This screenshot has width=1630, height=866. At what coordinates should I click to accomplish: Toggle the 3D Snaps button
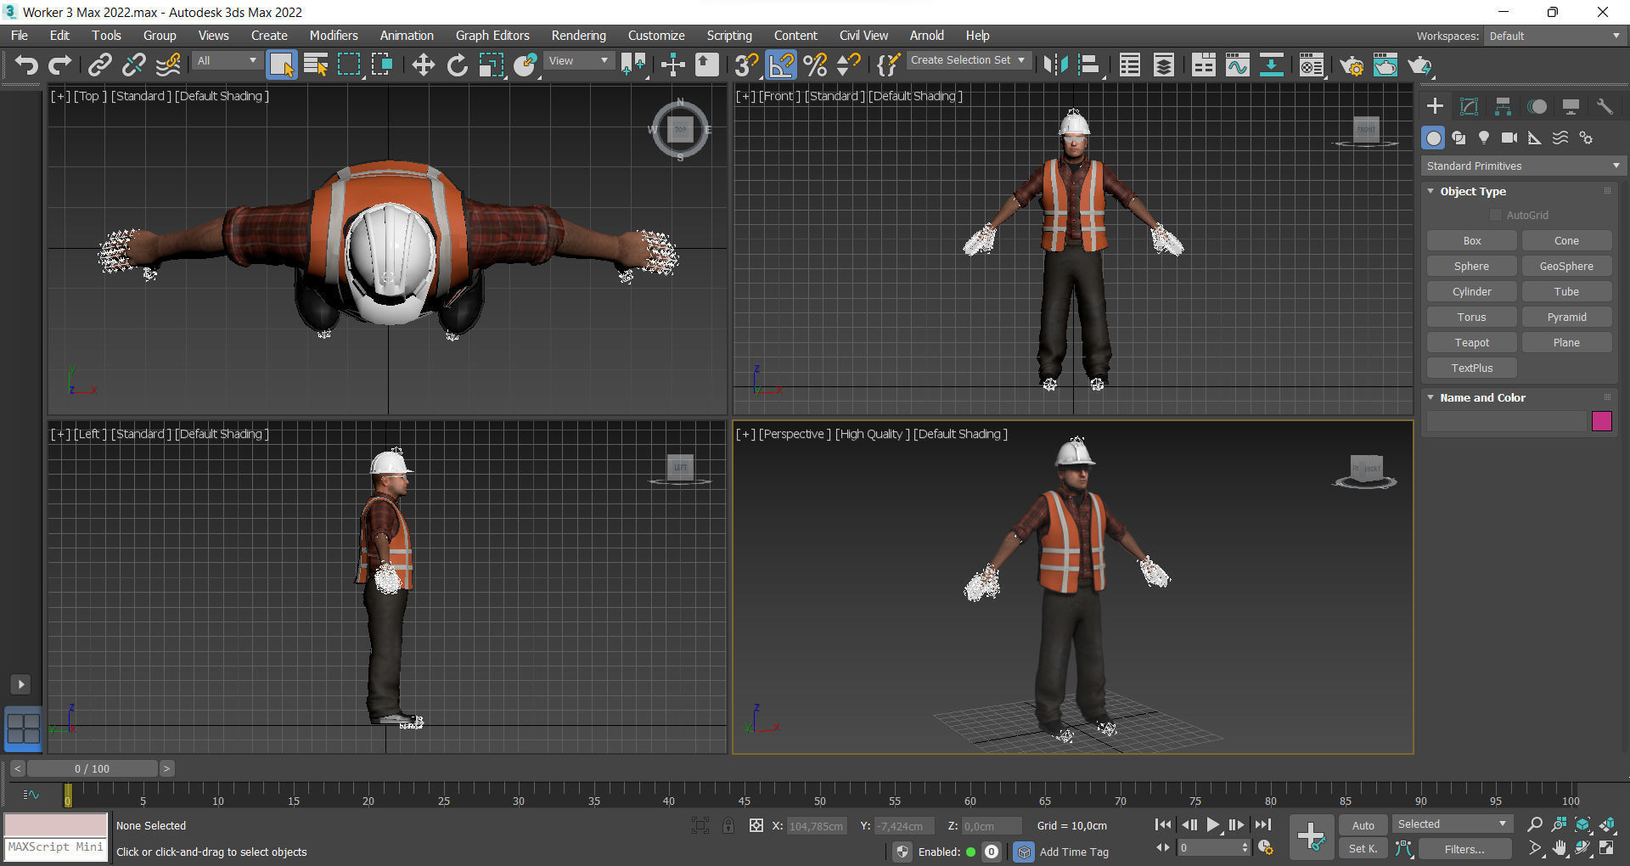pos(746,65)
